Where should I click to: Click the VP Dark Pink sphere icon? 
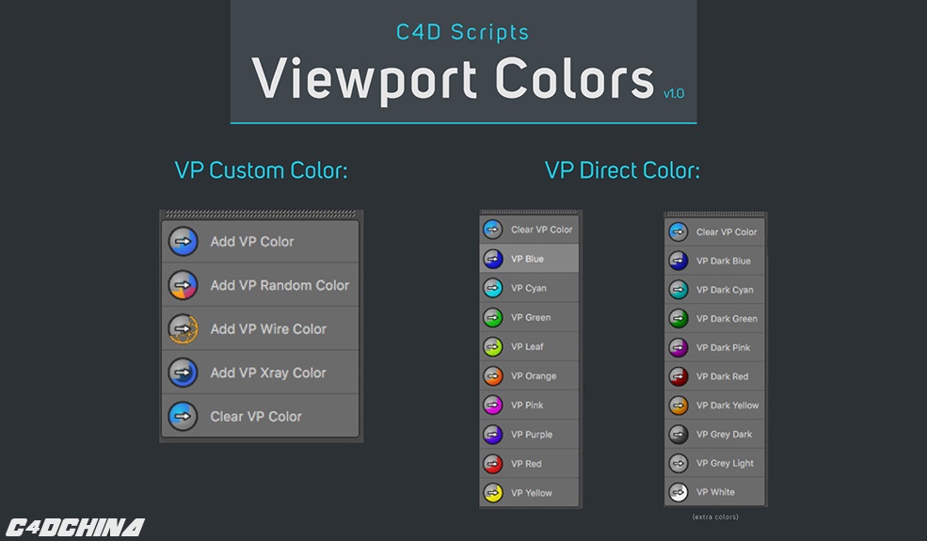pos(679,348)
